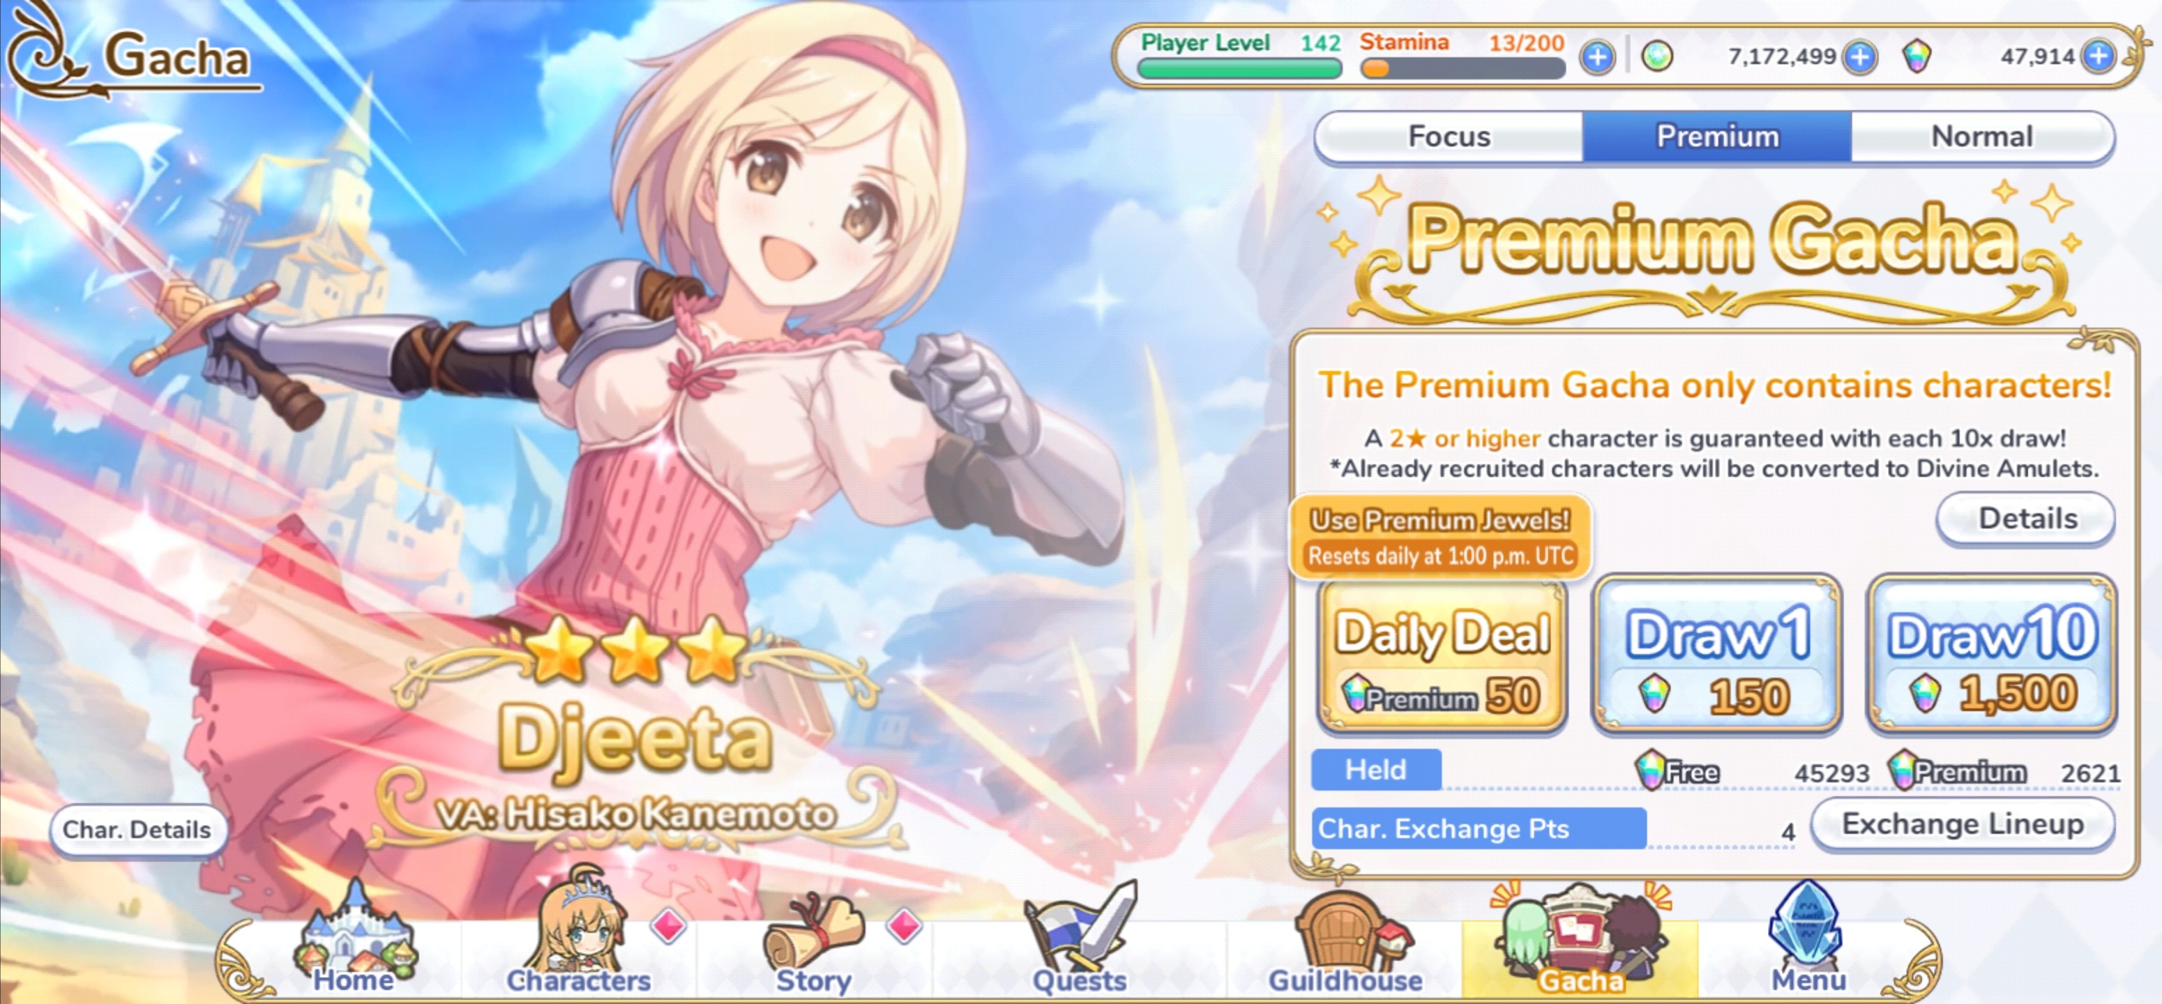Tap the plus icon next to mana count
This screenshot has width=2162, height=1004.
coord(1860,57)
